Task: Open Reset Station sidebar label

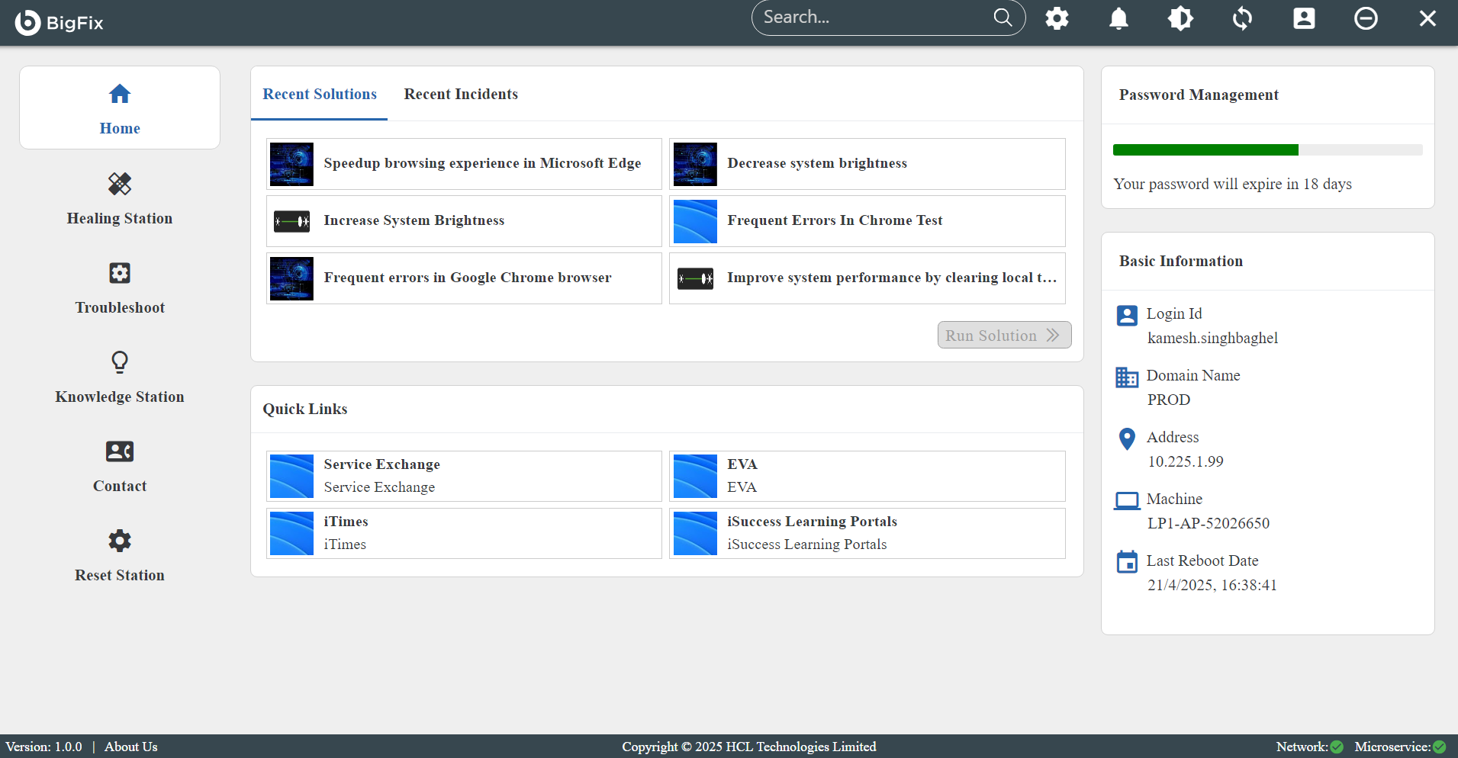Action: point(120,575)
